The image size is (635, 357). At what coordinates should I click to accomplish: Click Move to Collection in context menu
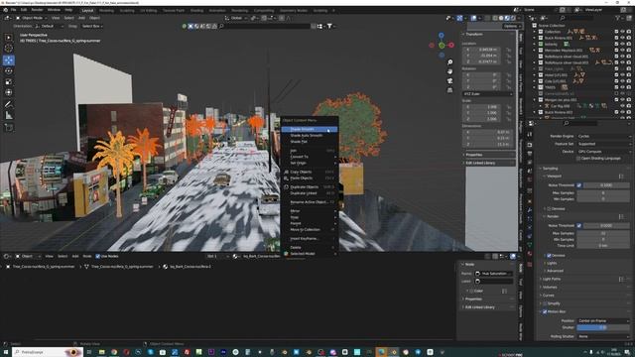click(310, 229)
